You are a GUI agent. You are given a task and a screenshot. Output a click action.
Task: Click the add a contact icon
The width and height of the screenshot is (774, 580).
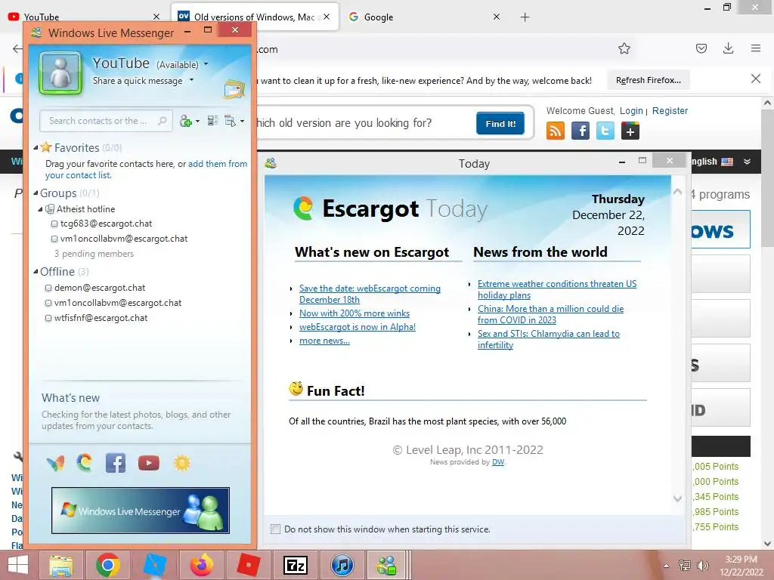click(x=186, y=122)
